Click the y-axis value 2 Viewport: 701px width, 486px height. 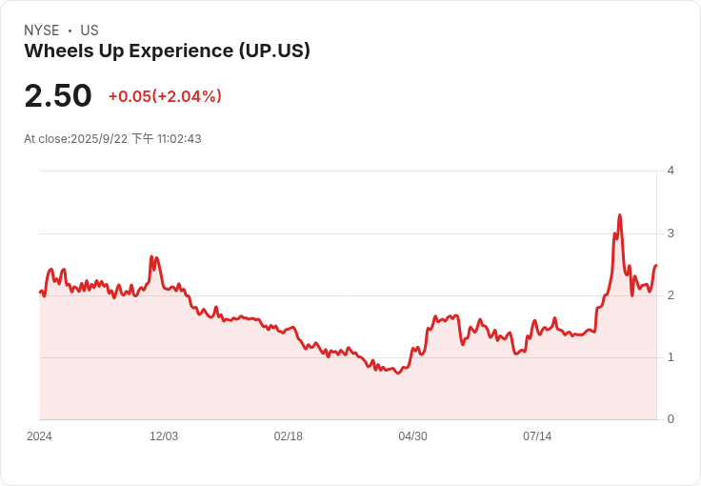click(671, 295)
